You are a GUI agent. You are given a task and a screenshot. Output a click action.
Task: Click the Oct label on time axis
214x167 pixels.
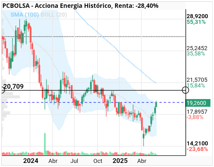point(98,161)
